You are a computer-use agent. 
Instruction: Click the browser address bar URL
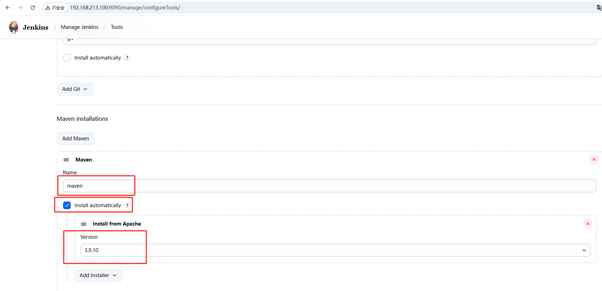click(125, 8)
